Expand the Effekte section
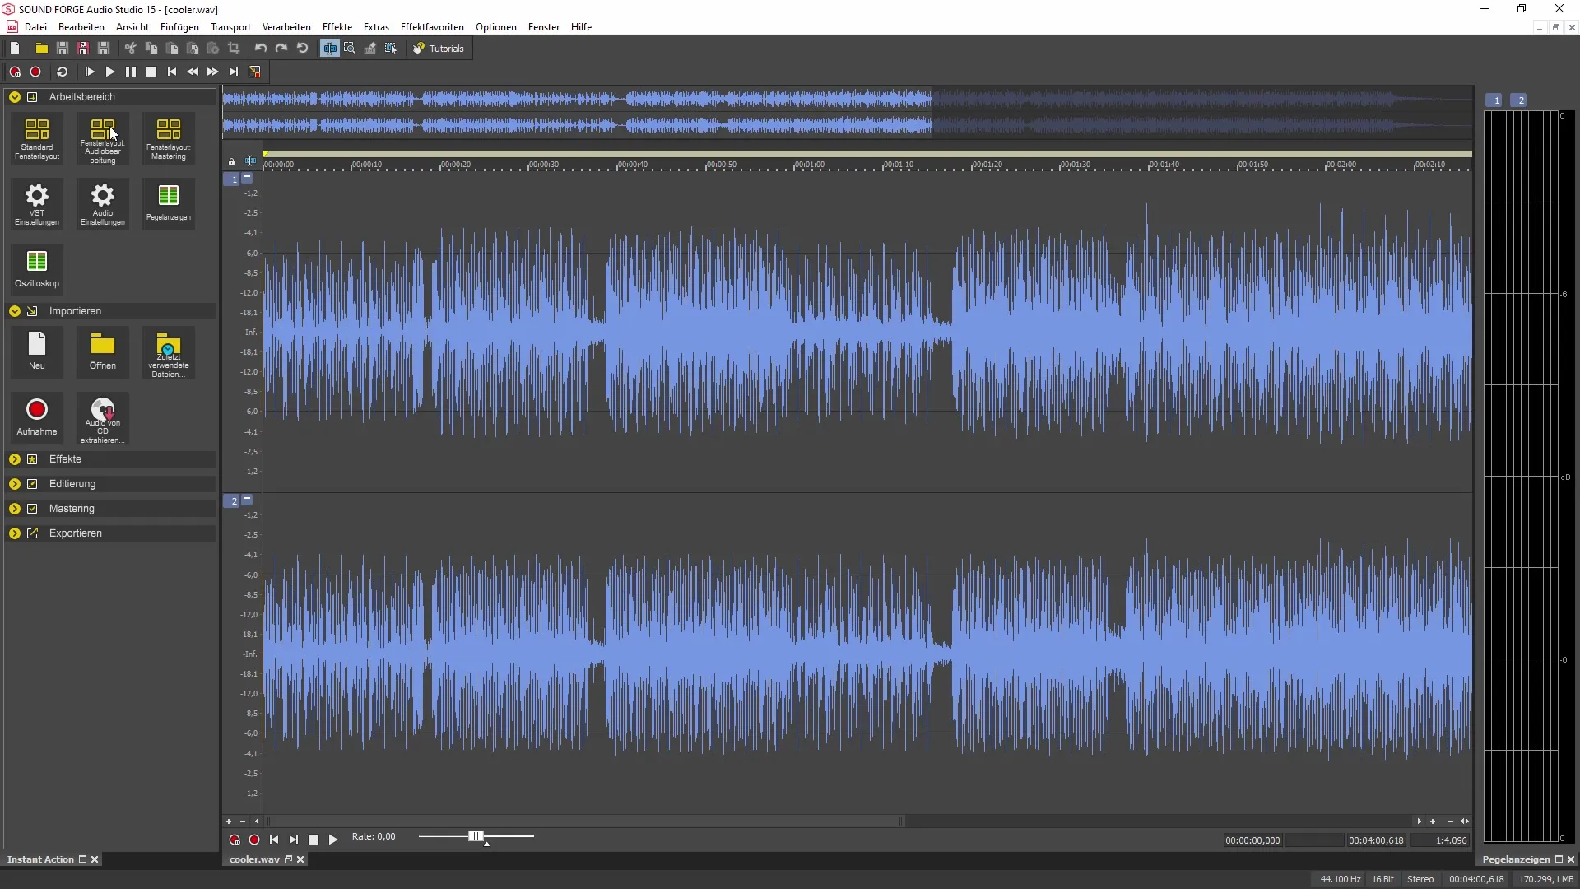Viewport: 1580px width, 889px height. tap(15, 457)
